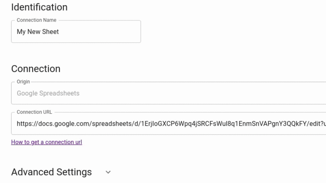Screen dimensions: 326x183
Task: Click the Origin field label
Action: (x=23, y=82)
